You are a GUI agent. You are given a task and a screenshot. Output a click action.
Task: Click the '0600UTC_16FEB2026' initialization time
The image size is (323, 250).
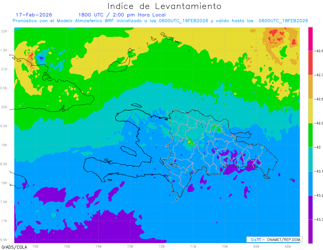pos(183,21)
